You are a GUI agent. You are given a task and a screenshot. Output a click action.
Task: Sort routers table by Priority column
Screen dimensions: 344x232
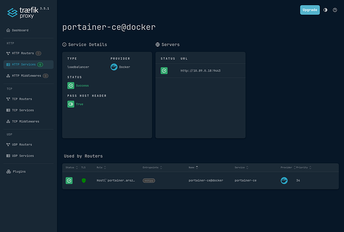(303, 168)
